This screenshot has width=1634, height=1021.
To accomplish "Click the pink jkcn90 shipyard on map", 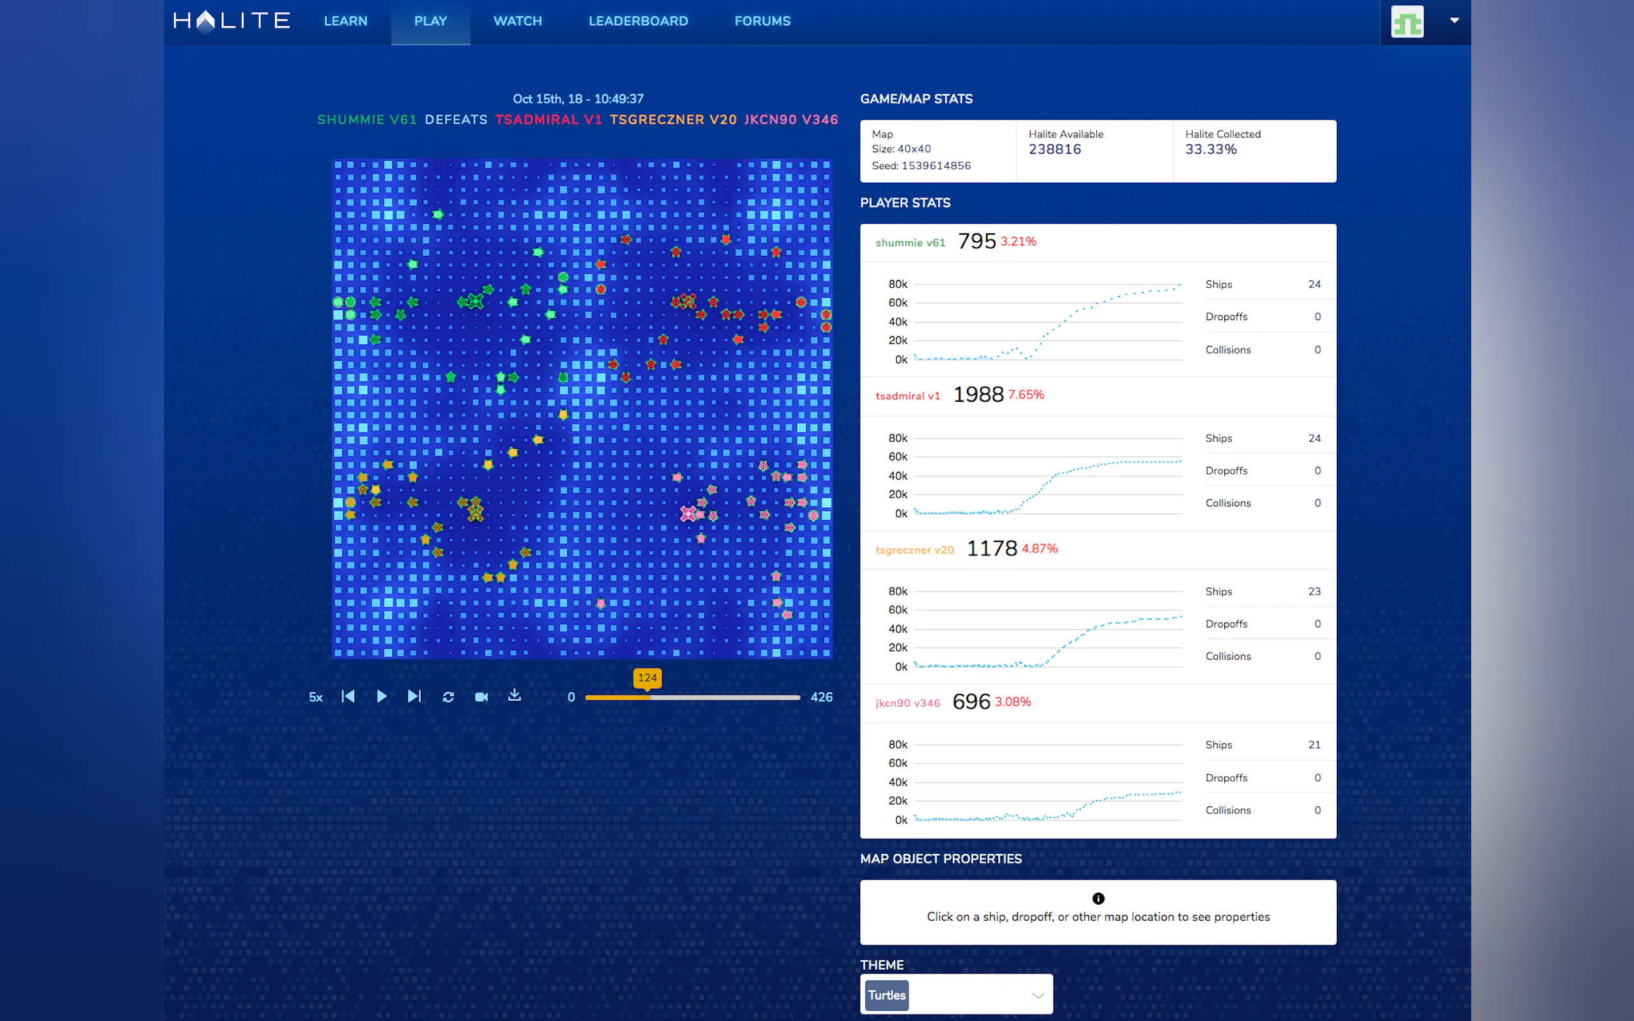I will click(688, 514).
